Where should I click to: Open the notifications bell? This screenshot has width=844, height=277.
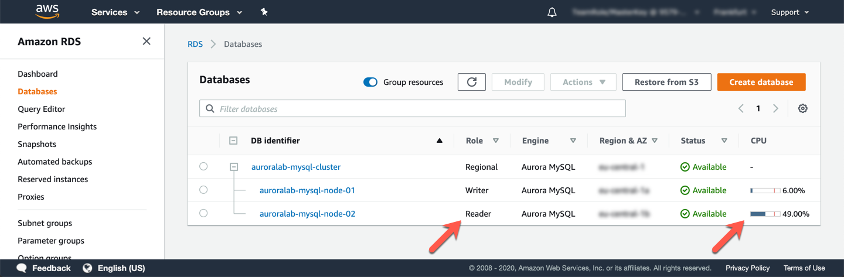tap(552, 12)
